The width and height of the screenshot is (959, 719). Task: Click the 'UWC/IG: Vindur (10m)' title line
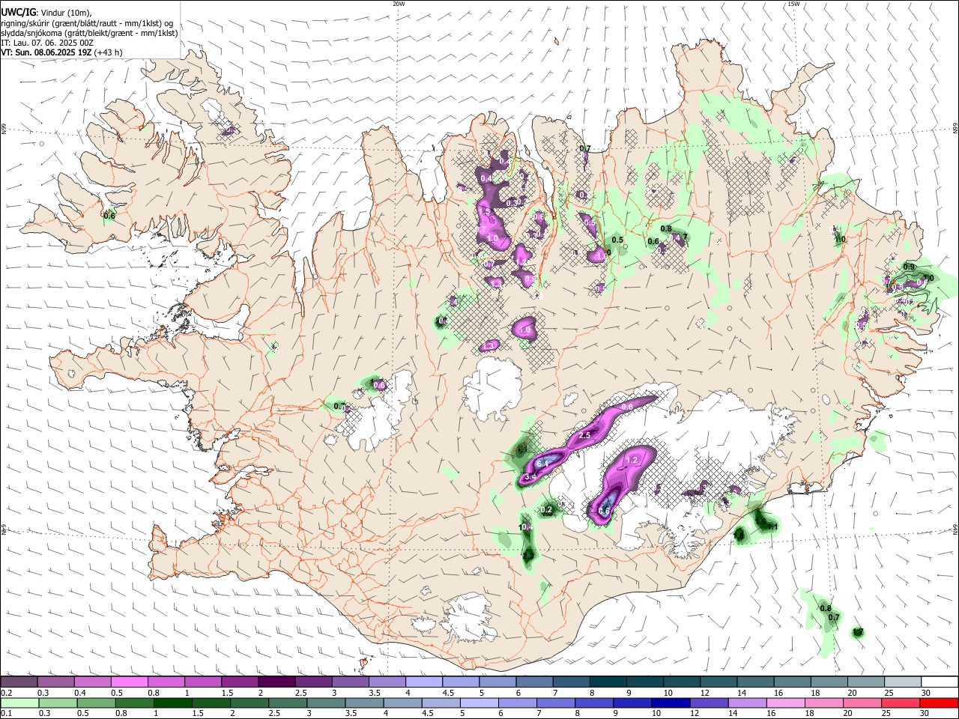[46, 13]
